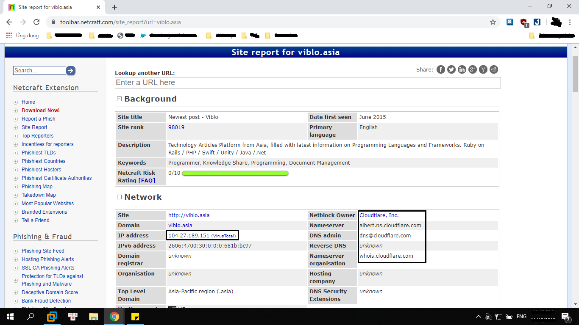
Task: Open the Cloudflare, Inc. netblock owner link
Action: pos(379,215)
